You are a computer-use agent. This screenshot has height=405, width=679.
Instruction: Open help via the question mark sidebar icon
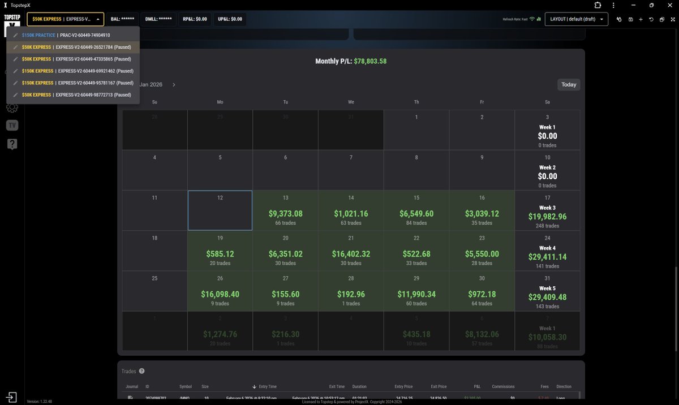coord(12,144)
